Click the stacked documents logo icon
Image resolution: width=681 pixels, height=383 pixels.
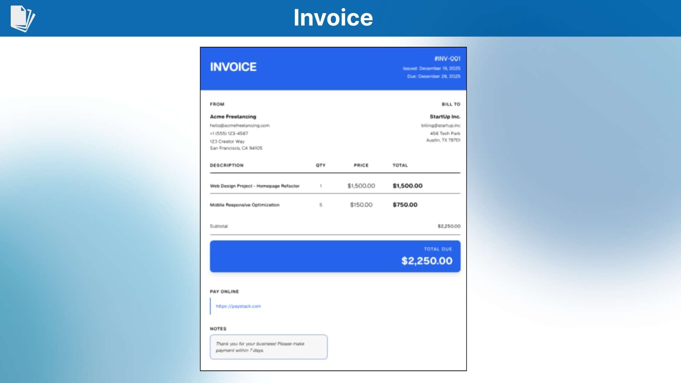tap(22, 18)
